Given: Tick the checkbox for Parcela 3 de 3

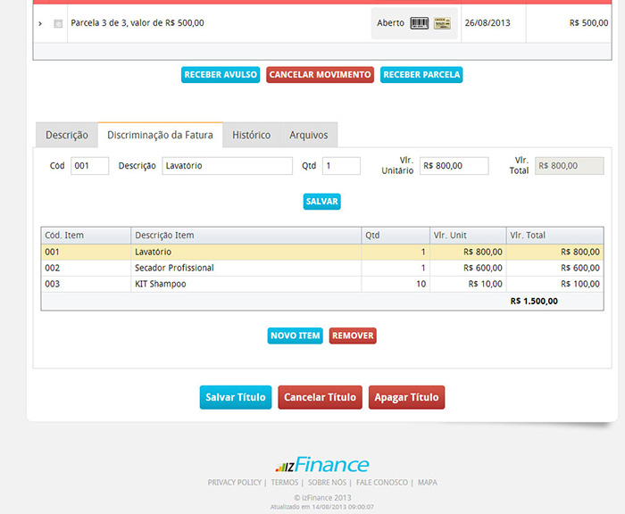Looking at the screenshot, I should pyautogui.click(x=58, y=23).
